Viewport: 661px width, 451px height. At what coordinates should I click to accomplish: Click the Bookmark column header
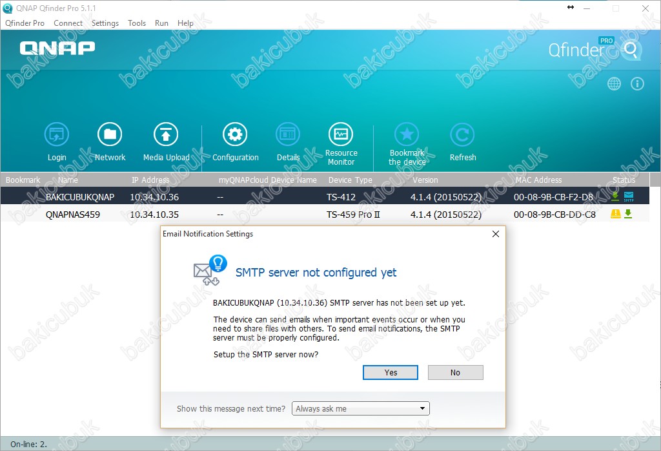(x=23, y=180)
